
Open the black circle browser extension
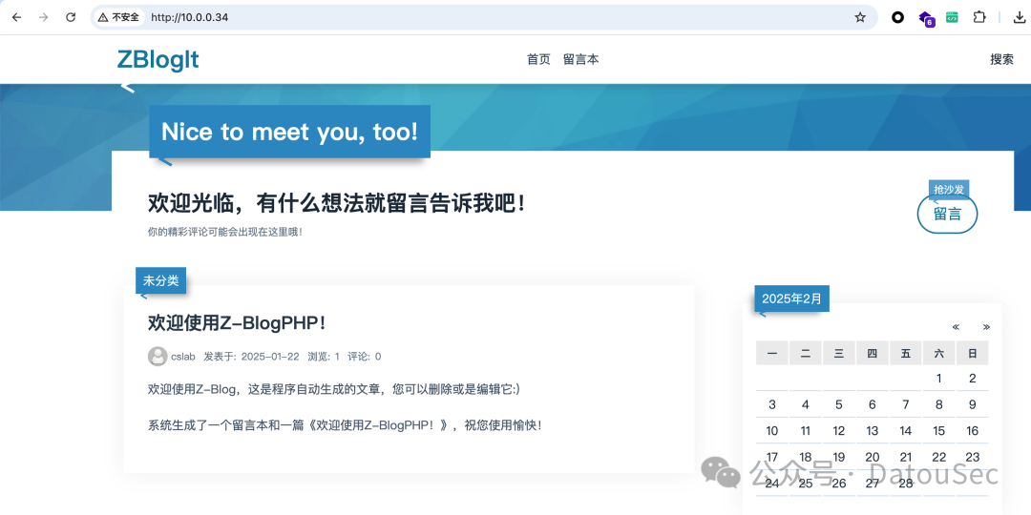897,18
